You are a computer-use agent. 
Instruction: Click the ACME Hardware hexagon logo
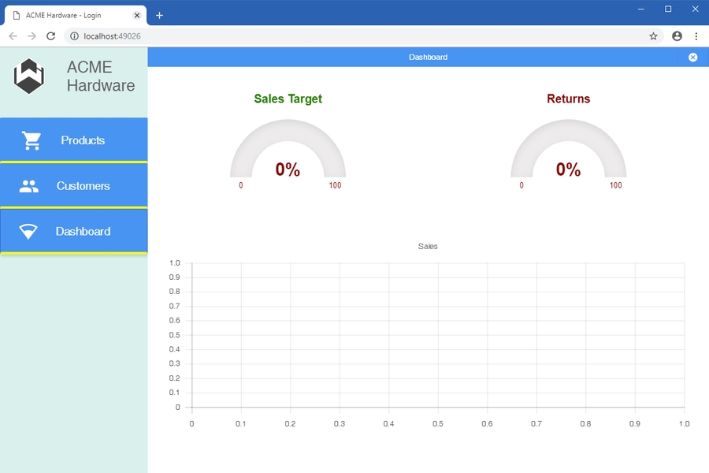[29, 76]
